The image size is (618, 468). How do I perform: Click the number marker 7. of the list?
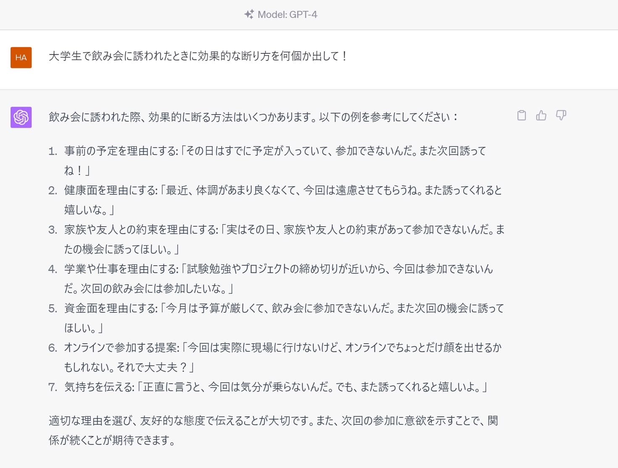point(53,387)
